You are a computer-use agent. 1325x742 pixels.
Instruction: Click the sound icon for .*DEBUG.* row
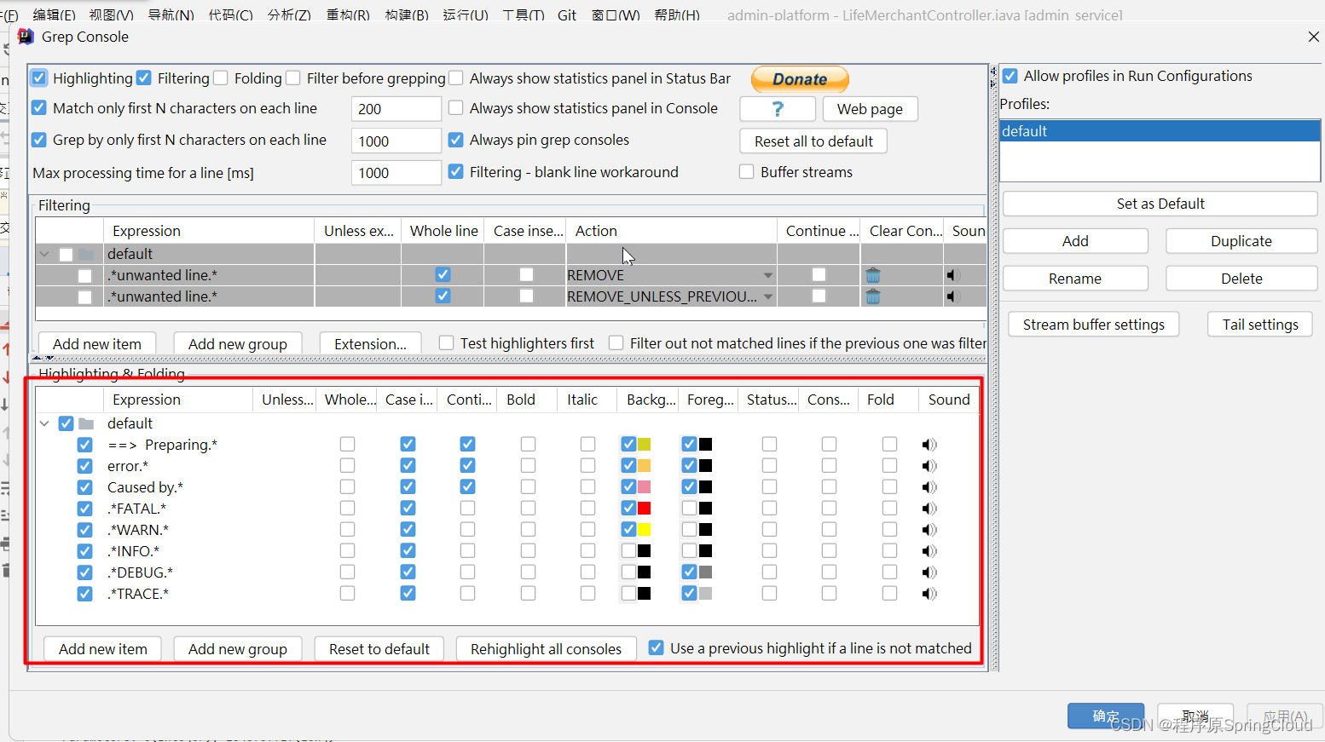pyautogui.click(x=929, y=572)
